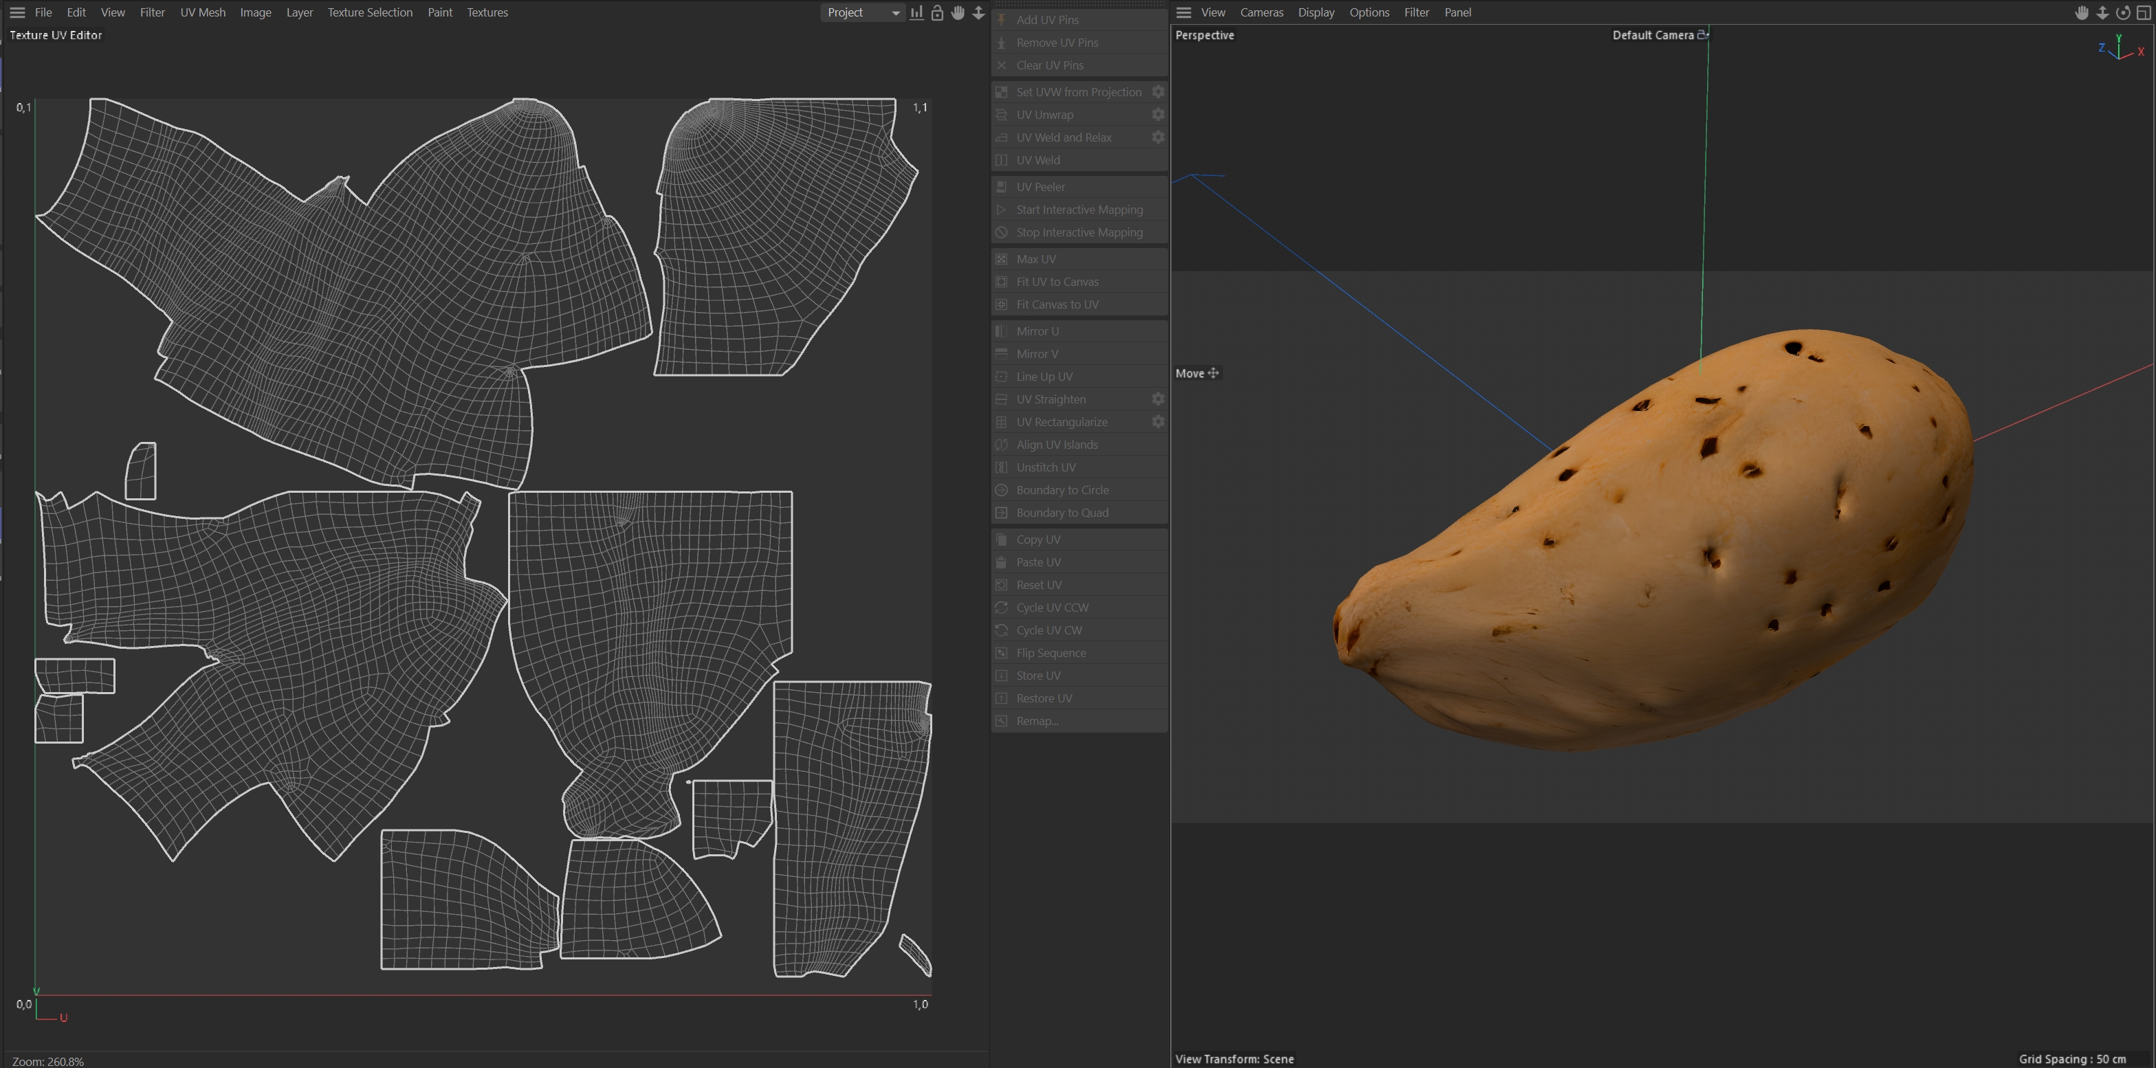Click the Mirror U command
The image size is (2156, 1068).
pos(1037,331)
